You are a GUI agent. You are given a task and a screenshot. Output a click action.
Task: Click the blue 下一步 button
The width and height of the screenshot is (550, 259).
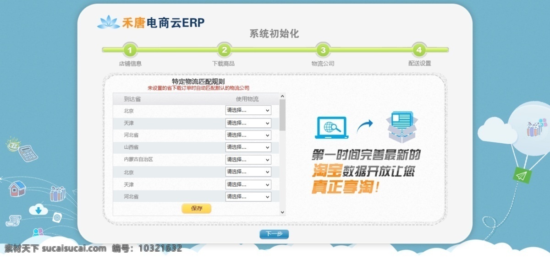pos(274,234)
